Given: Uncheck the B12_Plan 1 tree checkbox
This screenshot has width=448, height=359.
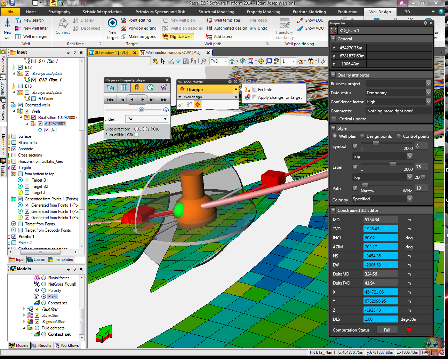Looking at the screenshot, I should click(34, 80).
